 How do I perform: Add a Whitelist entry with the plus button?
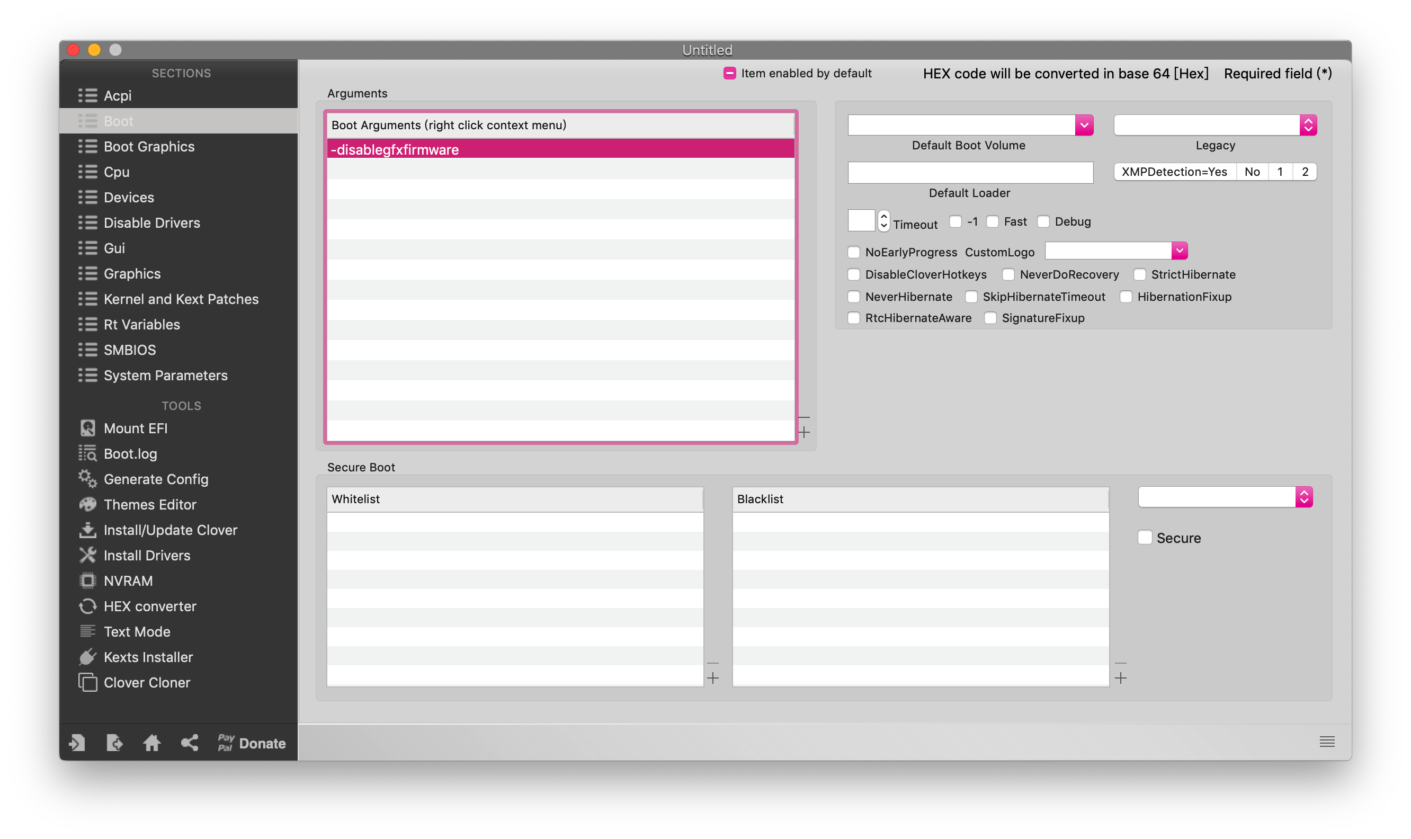713,677
